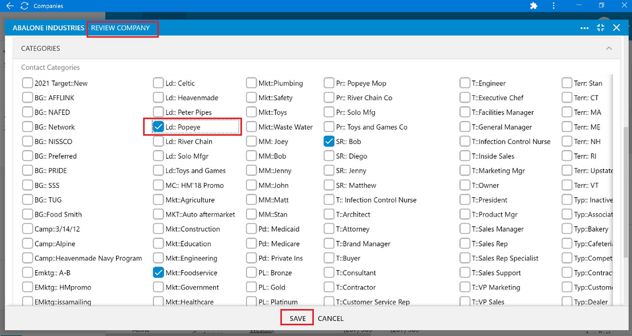
Task: Uncheck the Ld:: Popeye checkbox
Action: [159, 127]
